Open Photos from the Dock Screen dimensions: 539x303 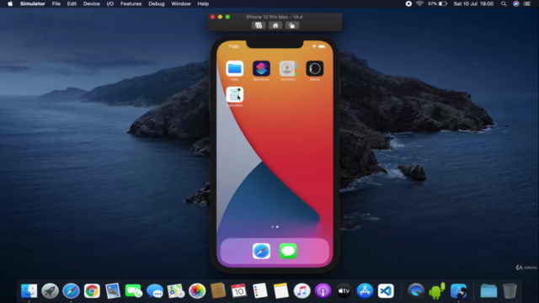(197, 291)
